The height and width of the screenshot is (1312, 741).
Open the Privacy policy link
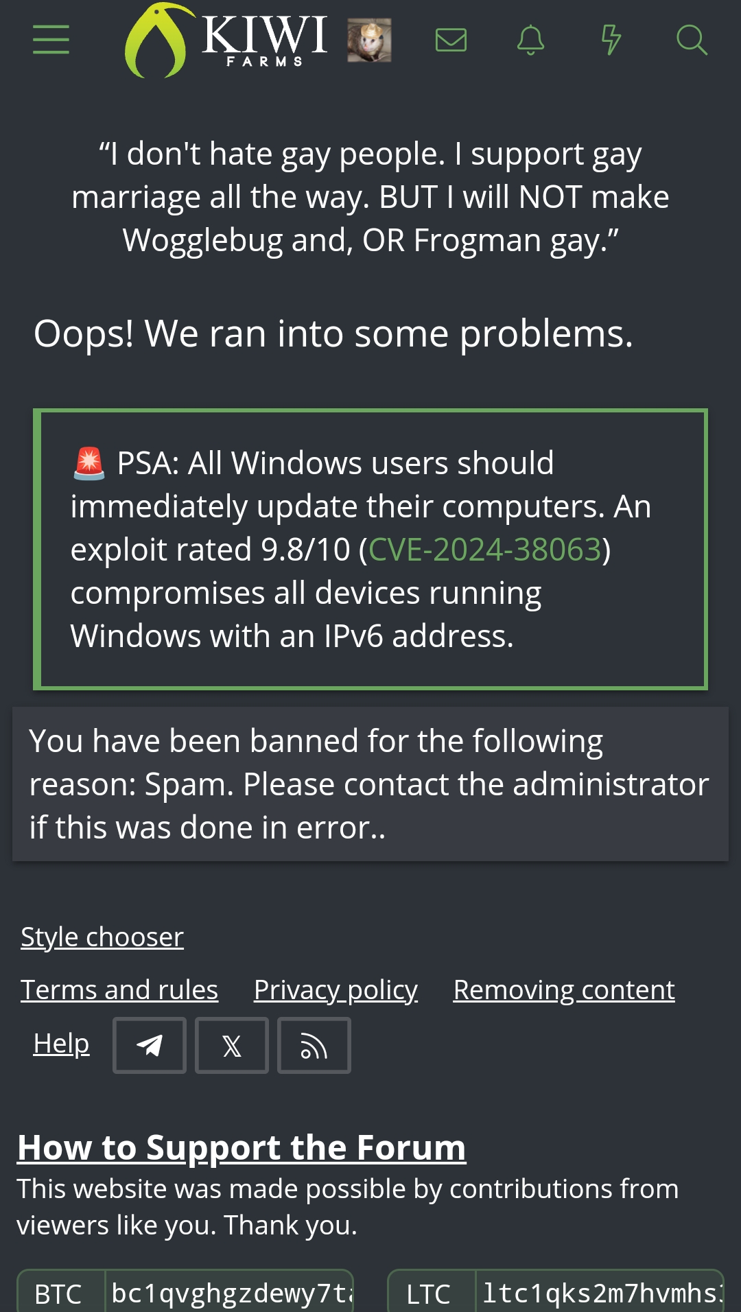click(x=336, y=990)
